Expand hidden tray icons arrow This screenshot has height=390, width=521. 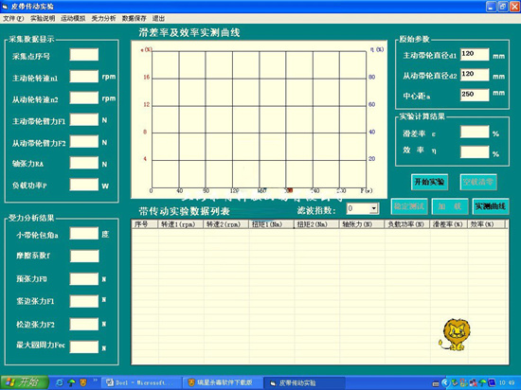(x=444, y=383)
